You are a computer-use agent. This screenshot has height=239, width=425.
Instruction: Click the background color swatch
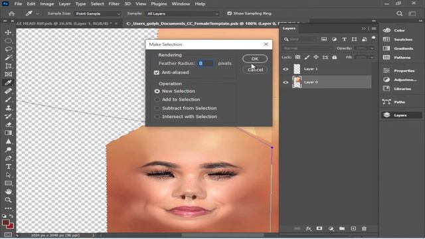[x=11, y=226]
